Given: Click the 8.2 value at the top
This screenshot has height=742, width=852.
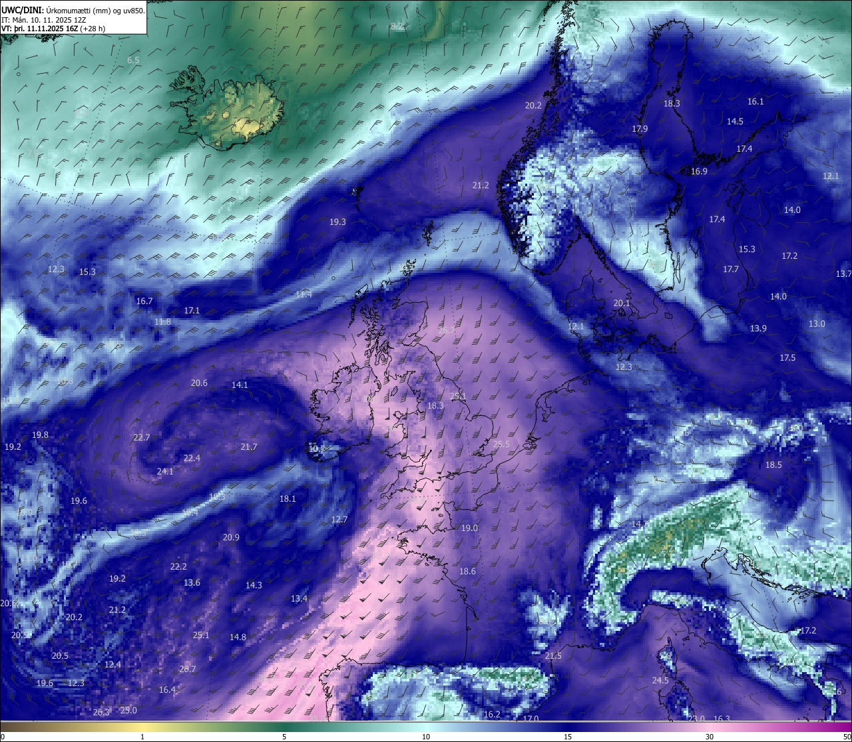Looking at the screenshot, I should click(x=397, y=26).
